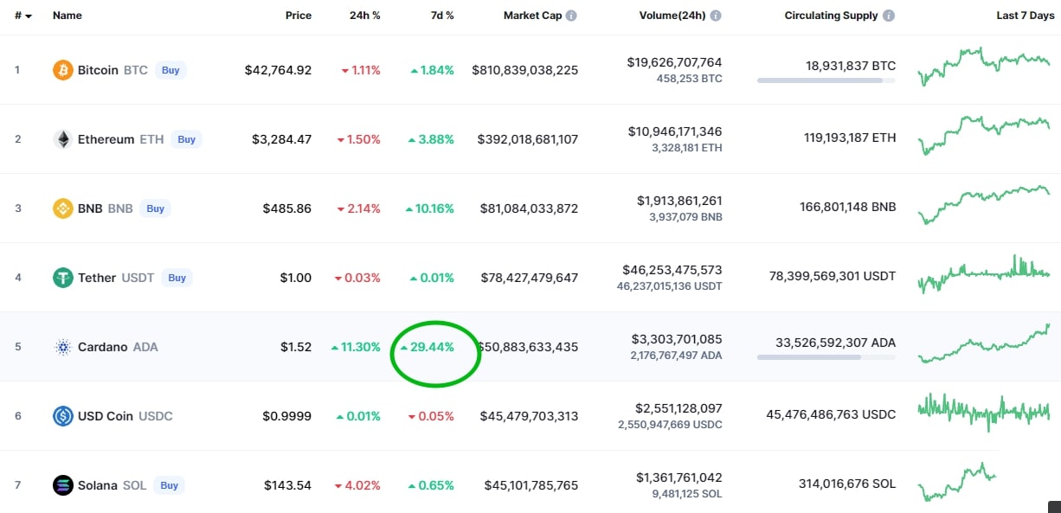This screenshot has height=513, width=1061.
Task: Click the Bitcoin circulating supply progress bar
Action: [x=826, y=80]
